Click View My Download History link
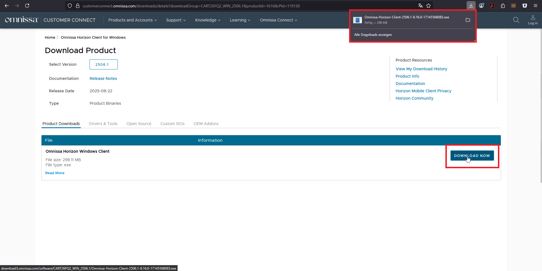This screenshot has height=271, width=542. (x=421, y=69)
